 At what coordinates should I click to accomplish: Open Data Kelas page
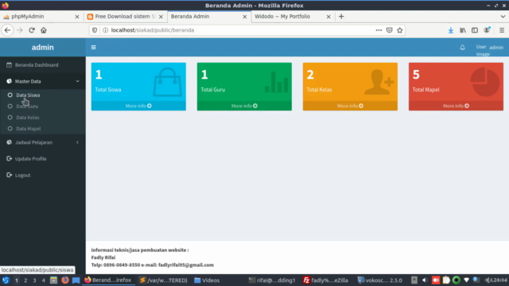(28, 118)
